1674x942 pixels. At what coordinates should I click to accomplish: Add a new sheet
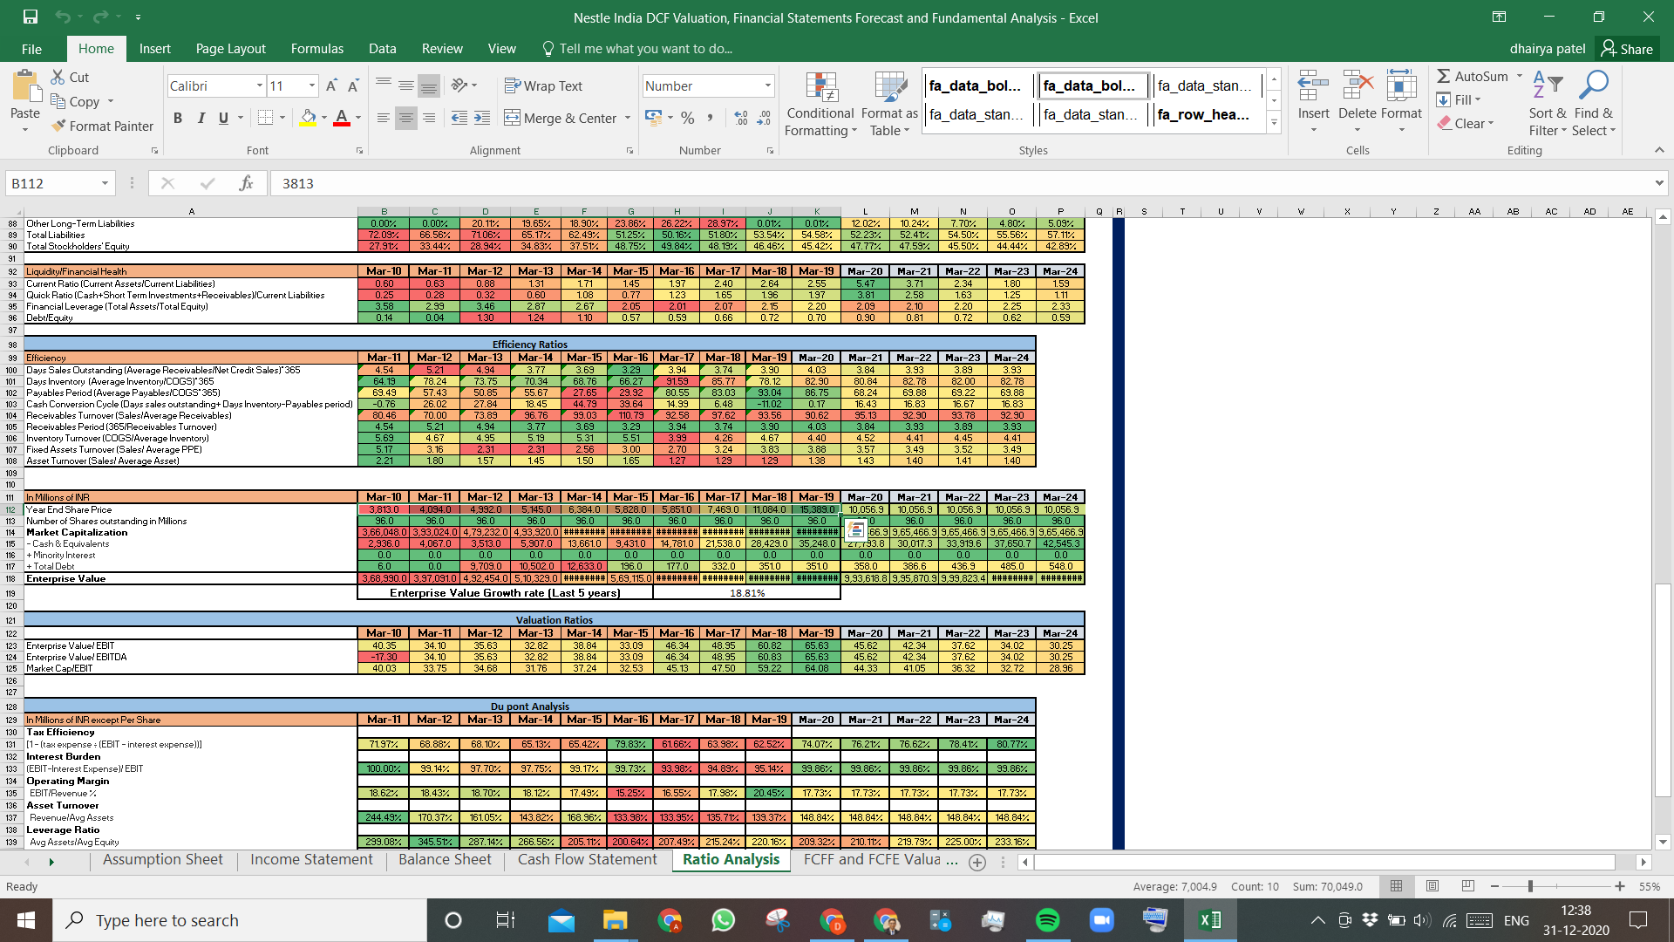click(977, 862)
